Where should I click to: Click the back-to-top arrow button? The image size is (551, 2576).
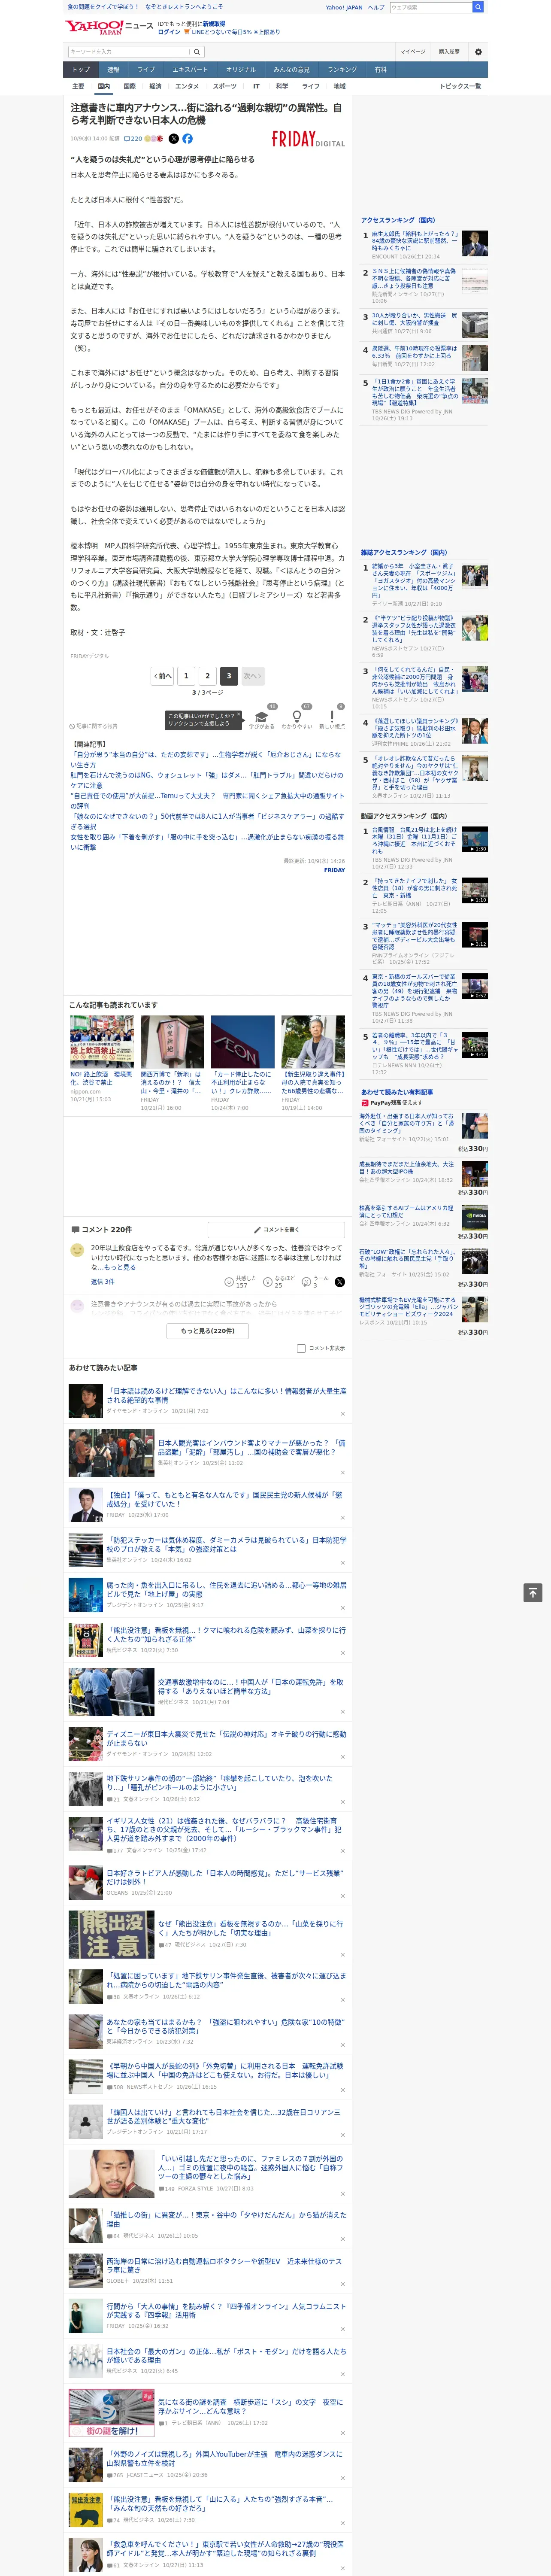(x=533, y=1592)
